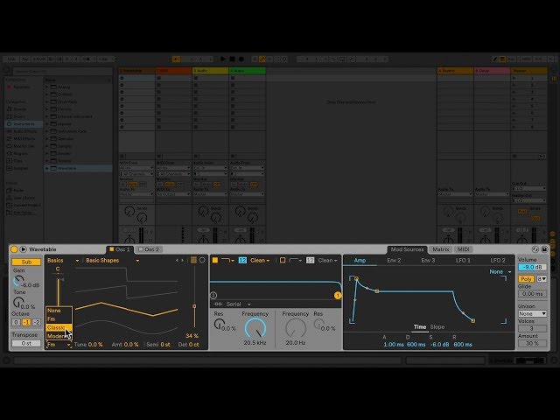The height and width of the screenshot is (420, 560).
Task: Click Filter 2 Frequency knob 20.0 Hz
Action: pyautogui.click(x=296, y=329)
